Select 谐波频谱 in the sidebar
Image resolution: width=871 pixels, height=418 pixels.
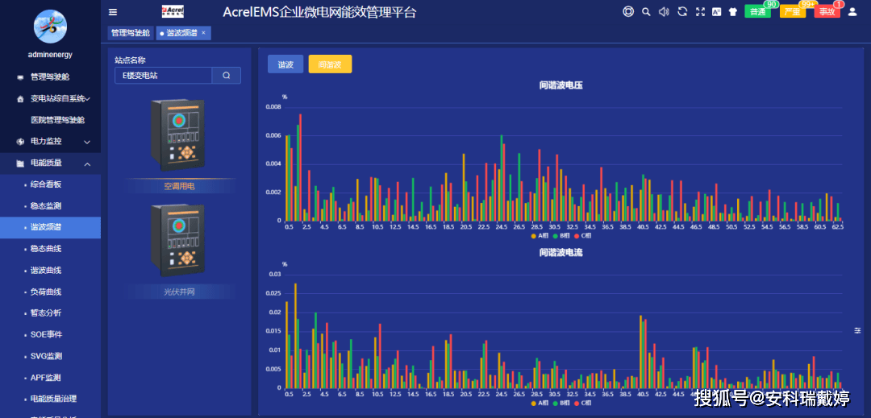point(50,227)
